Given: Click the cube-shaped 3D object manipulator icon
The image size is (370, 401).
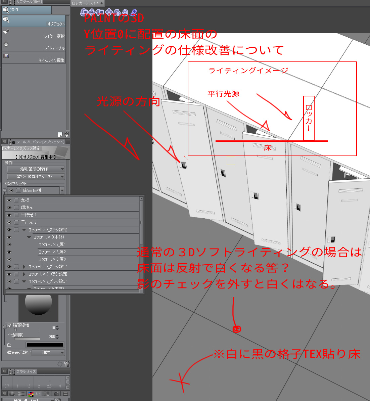Looking at the screenshot, I should (x=125, y=12).
